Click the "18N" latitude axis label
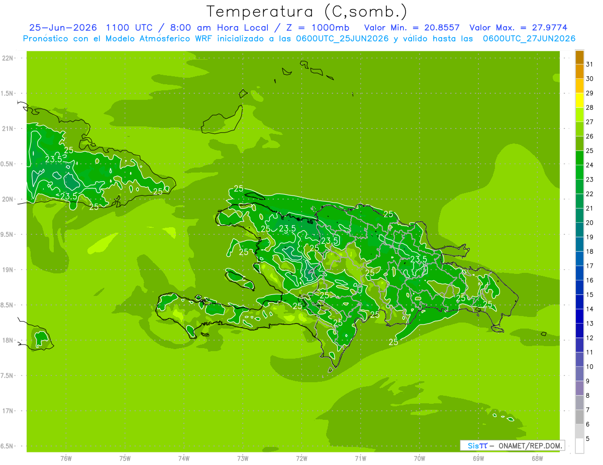This screenshot has height=465, width=603. point(9,340)
